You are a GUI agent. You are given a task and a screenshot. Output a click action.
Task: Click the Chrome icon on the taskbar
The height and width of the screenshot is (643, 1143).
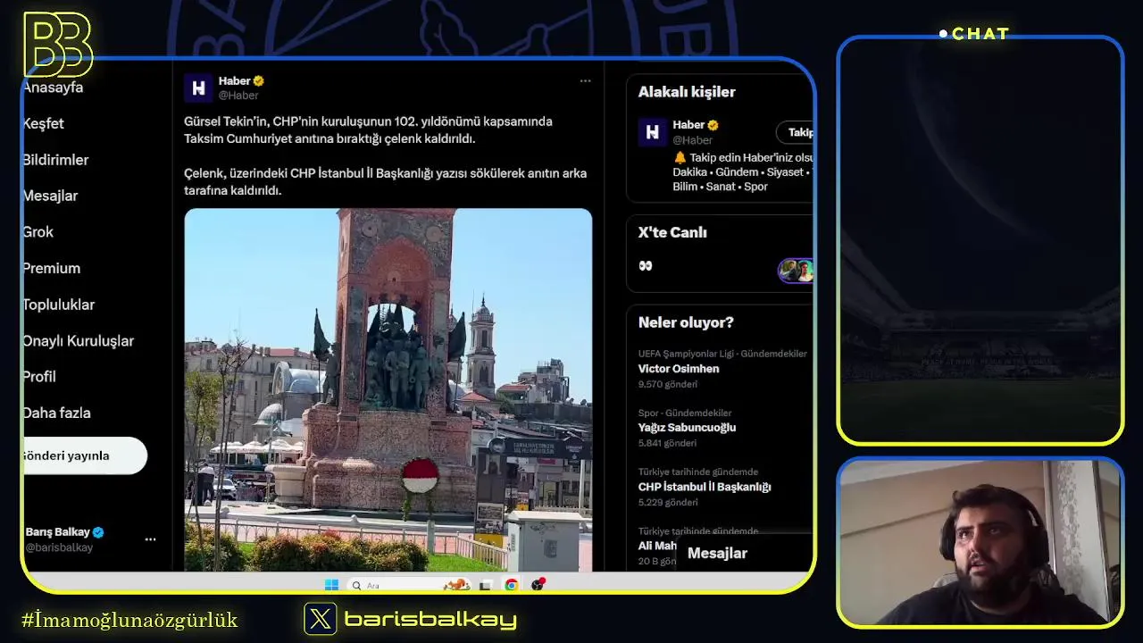coord(511,585)
